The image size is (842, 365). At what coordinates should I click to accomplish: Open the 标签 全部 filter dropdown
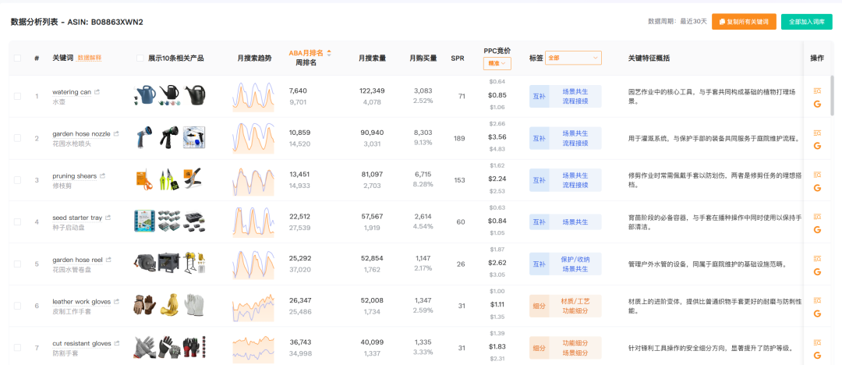(573, 58)
